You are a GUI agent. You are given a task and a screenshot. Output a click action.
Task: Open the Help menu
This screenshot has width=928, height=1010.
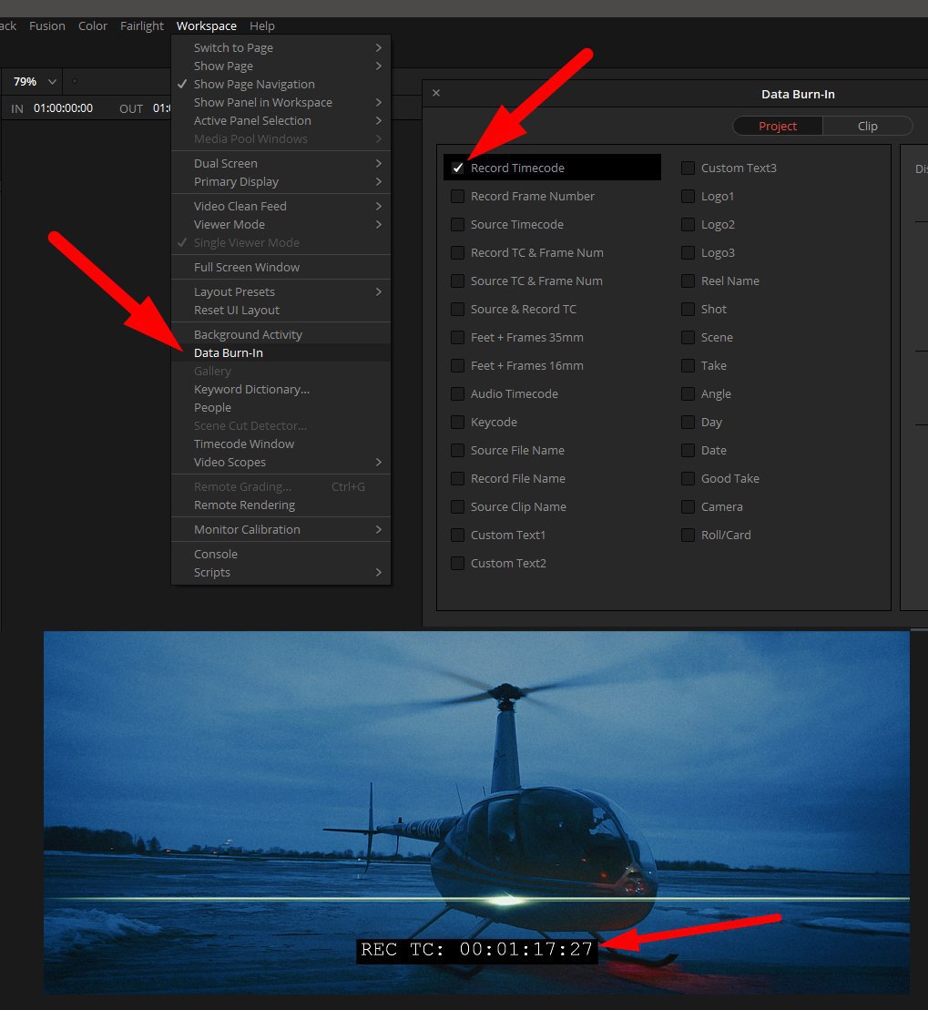coord(262,26)
